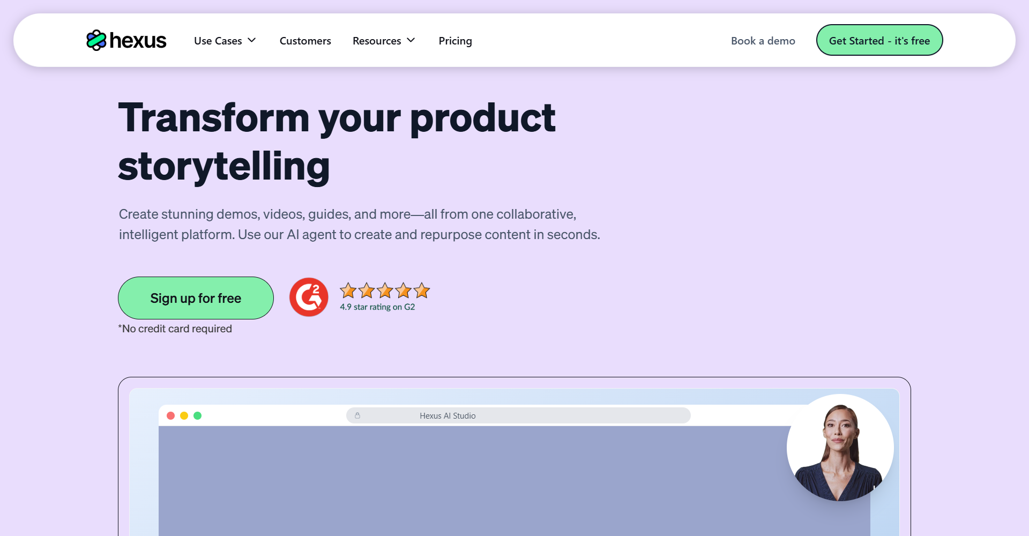Click the green window dot in demo preview
1029x536 pixels.
click(198, 415)
